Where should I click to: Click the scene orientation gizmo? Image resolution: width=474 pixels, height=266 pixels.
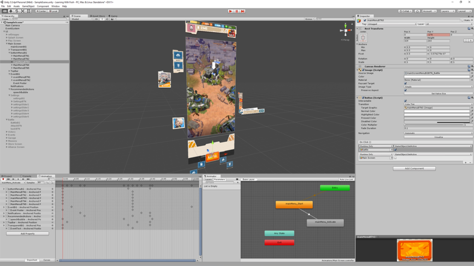pyautogui.click(x=346, y=30)
